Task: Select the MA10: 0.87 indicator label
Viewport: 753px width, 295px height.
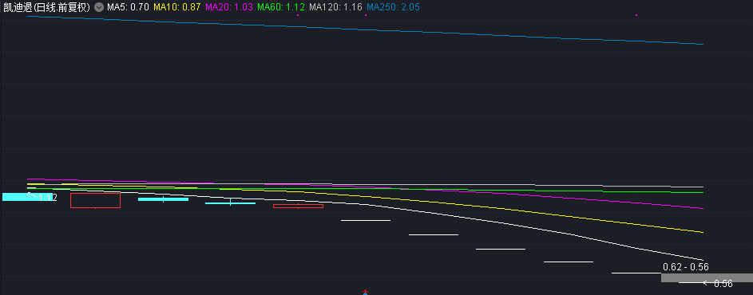Action: (177, 8)
